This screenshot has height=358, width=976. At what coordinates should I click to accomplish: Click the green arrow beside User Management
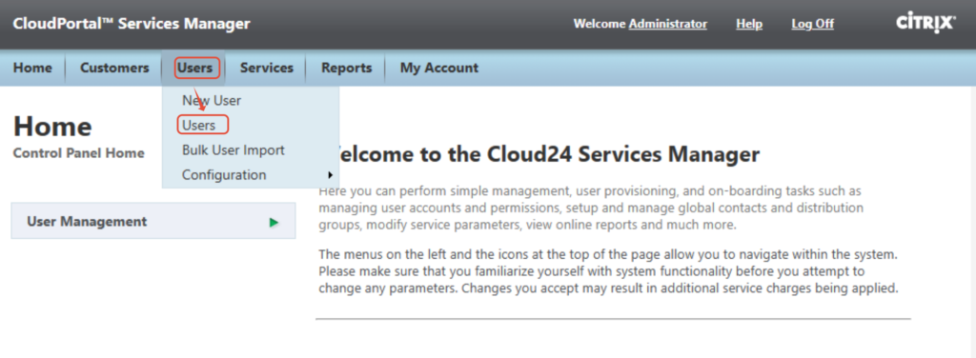pyautogui.click(x=274, y=222)
